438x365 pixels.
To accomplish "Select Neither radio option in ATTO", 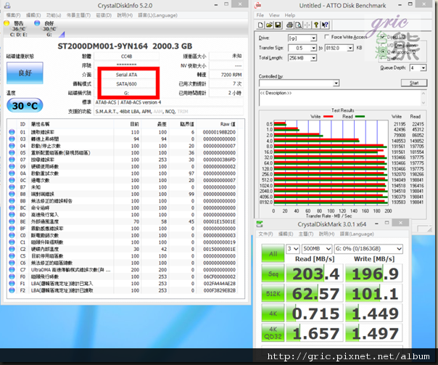I will pos(383,58).
